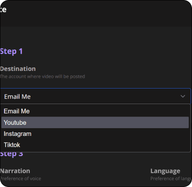This screenshot has width=192, height=187.
Task: Click the numeral 3 in Step 3 heading
Action: (x=21, y=154)
